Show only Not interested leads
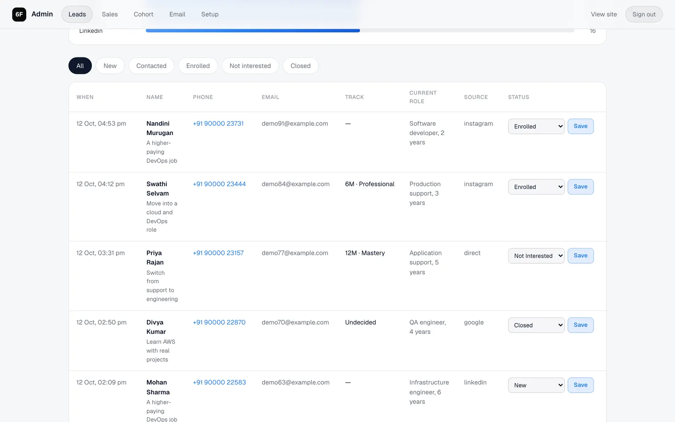The width and height of the screenshot is (675, 422). pyautogui.click(x=250, y=66)
